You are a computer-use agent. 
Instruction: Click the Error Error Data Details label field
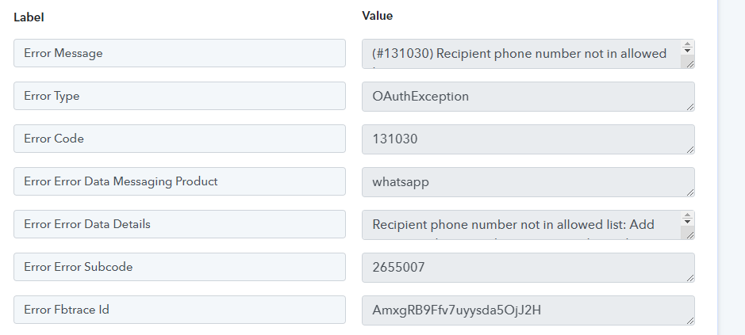(179, 224)
